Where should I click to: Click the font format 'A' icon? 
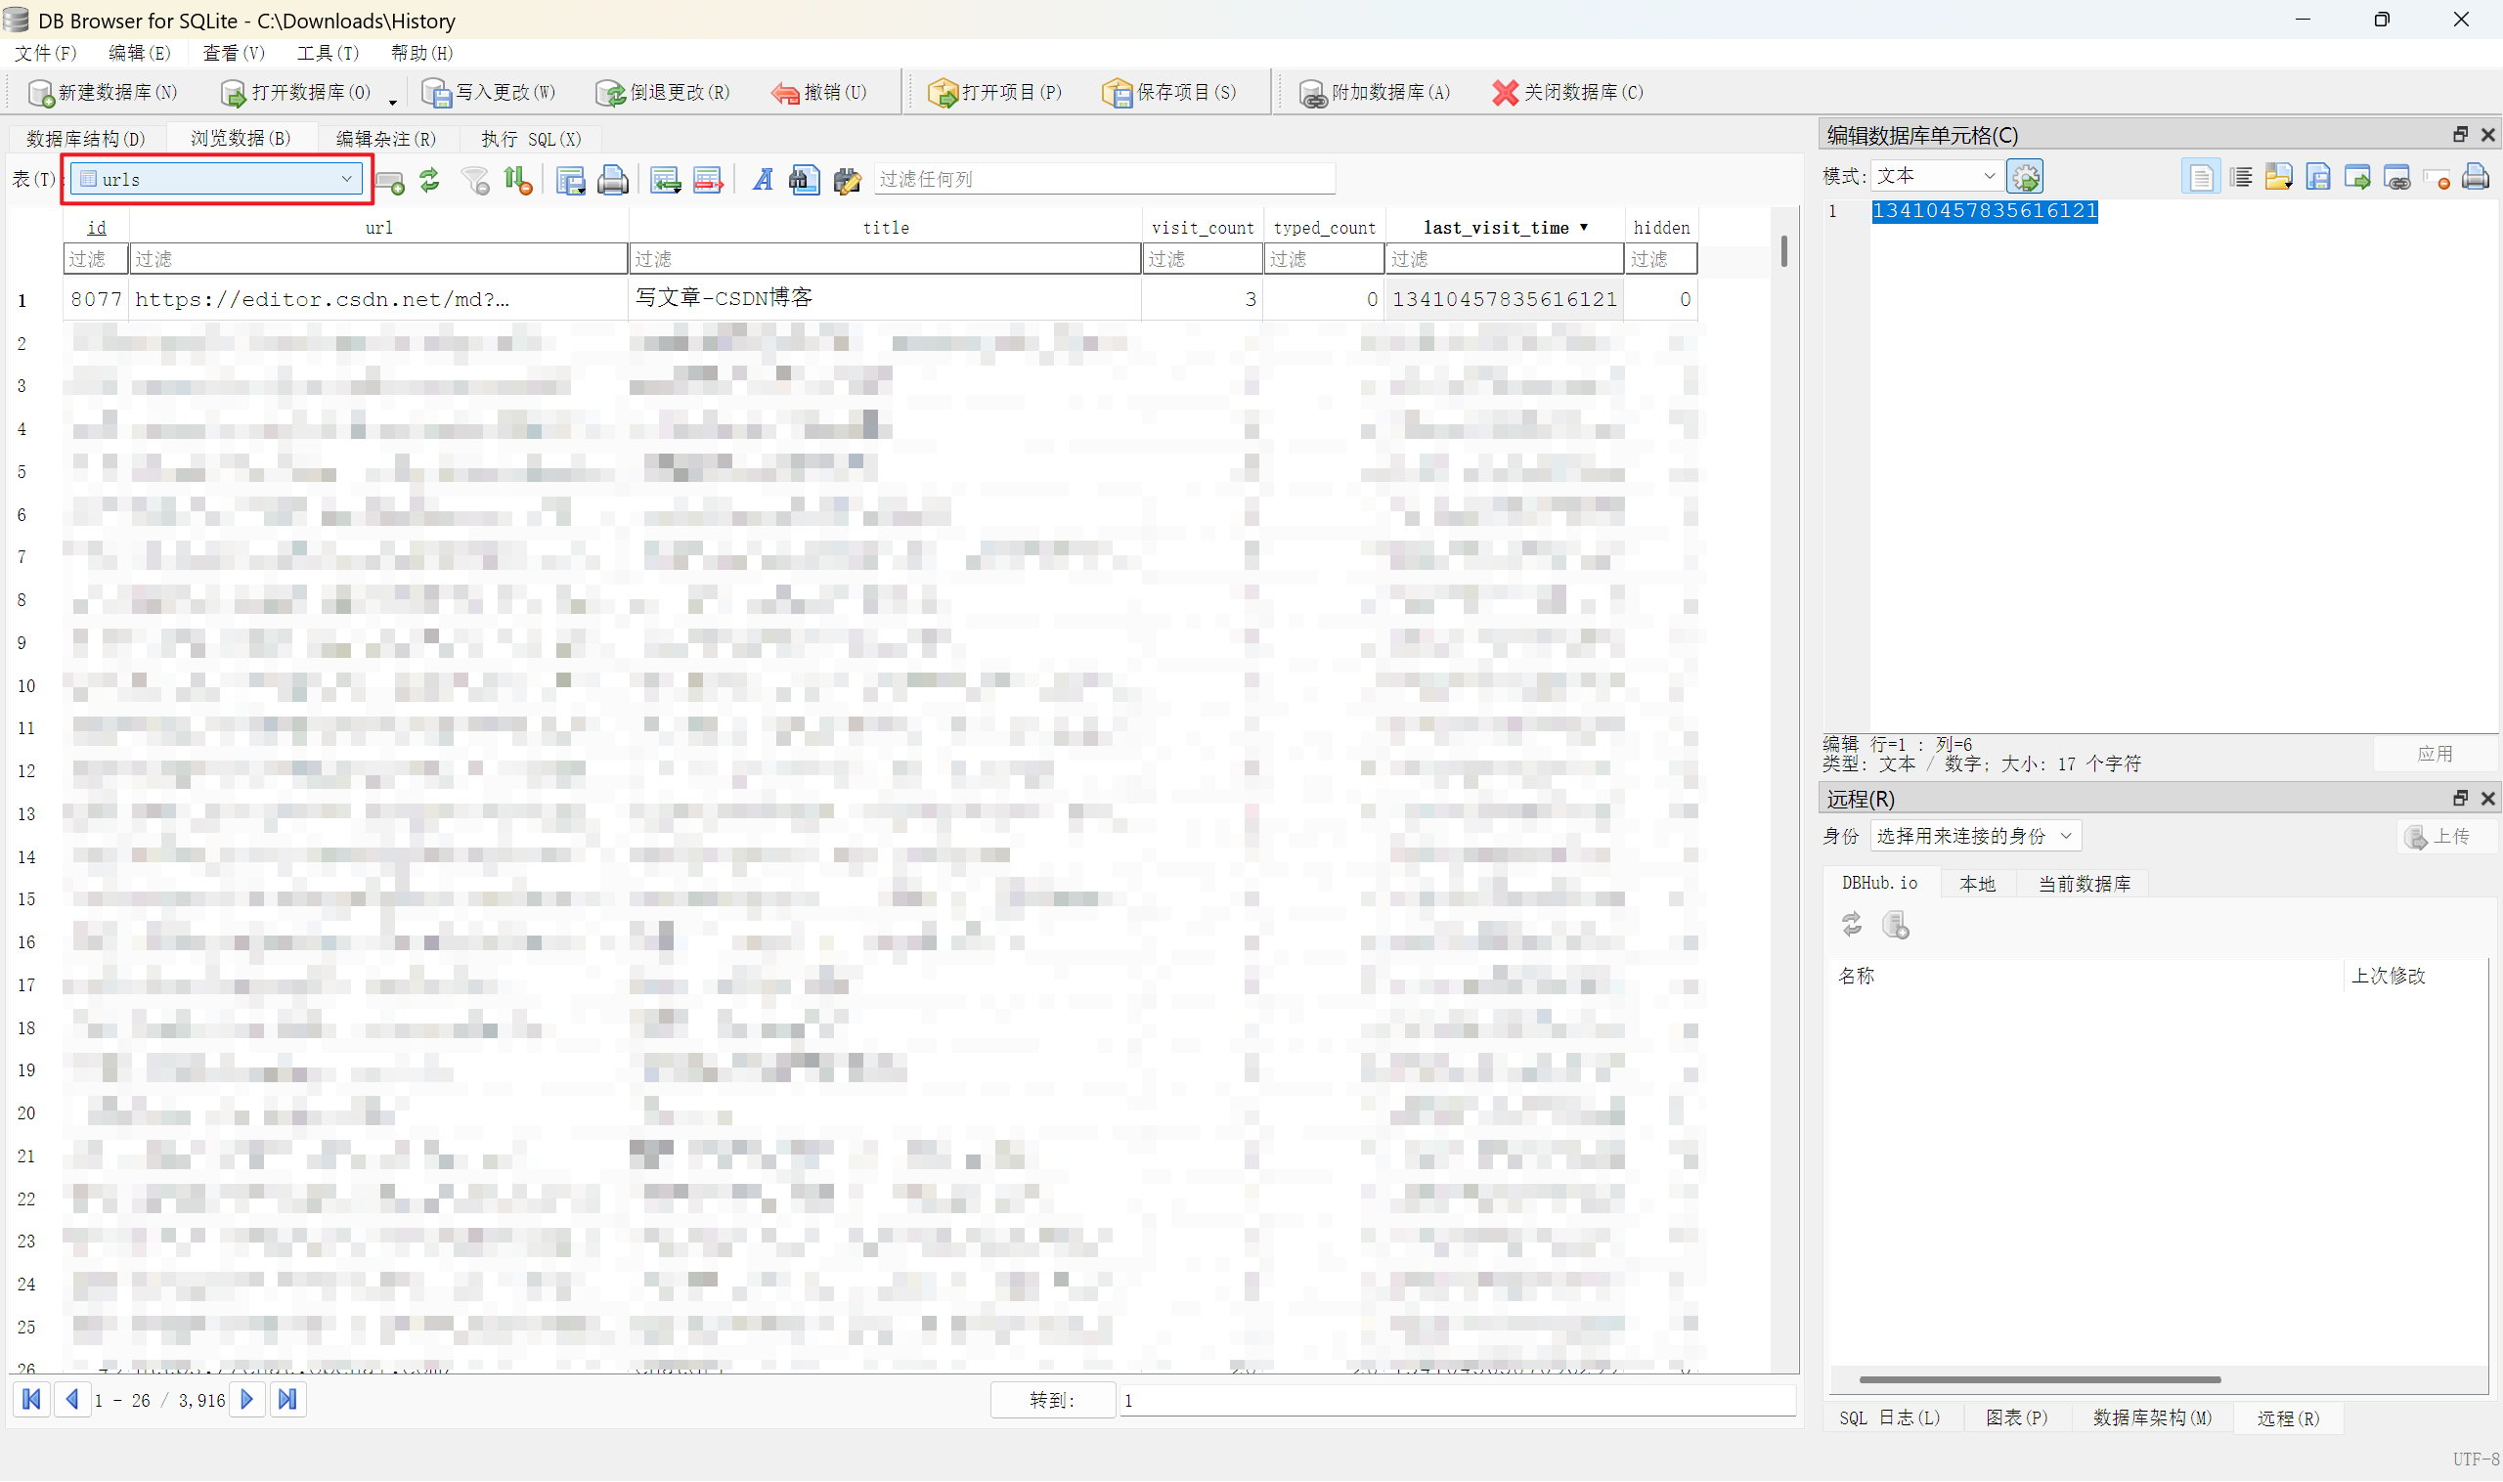(x=762, y=180)
